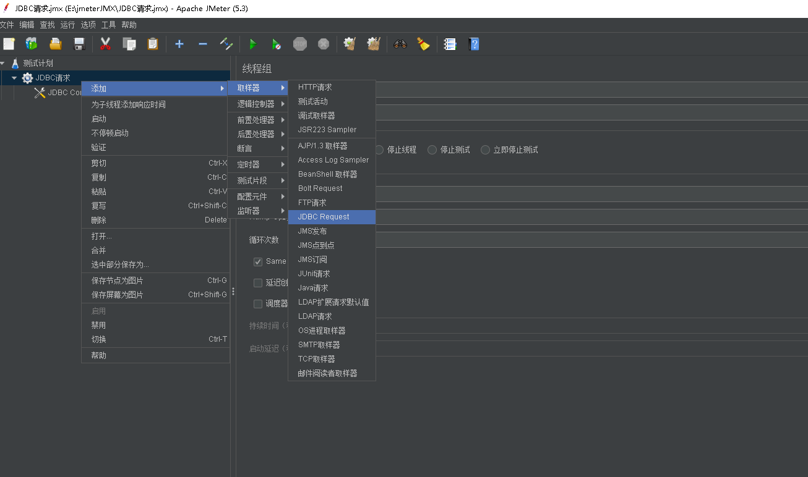This screenshot has width=808, height=477.
Task: Expand the 逻辑控制器 submenu
Action: pyautogui.click(x=258, y=104)
